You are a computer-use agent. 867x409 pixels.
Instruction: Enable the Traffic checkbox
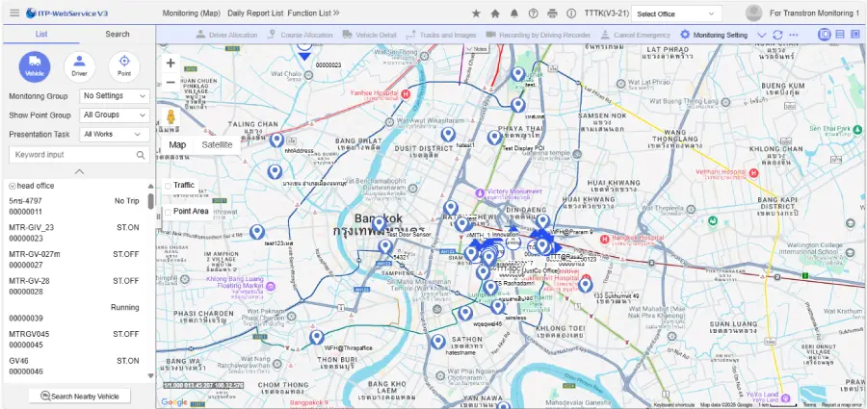coord(168,185)
